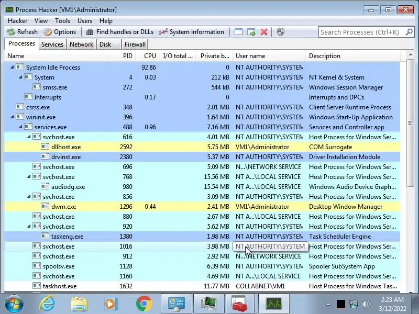Collapse the services.exe tree node
The height and width of the screenshot is (314, 419).
pos(20,127)
